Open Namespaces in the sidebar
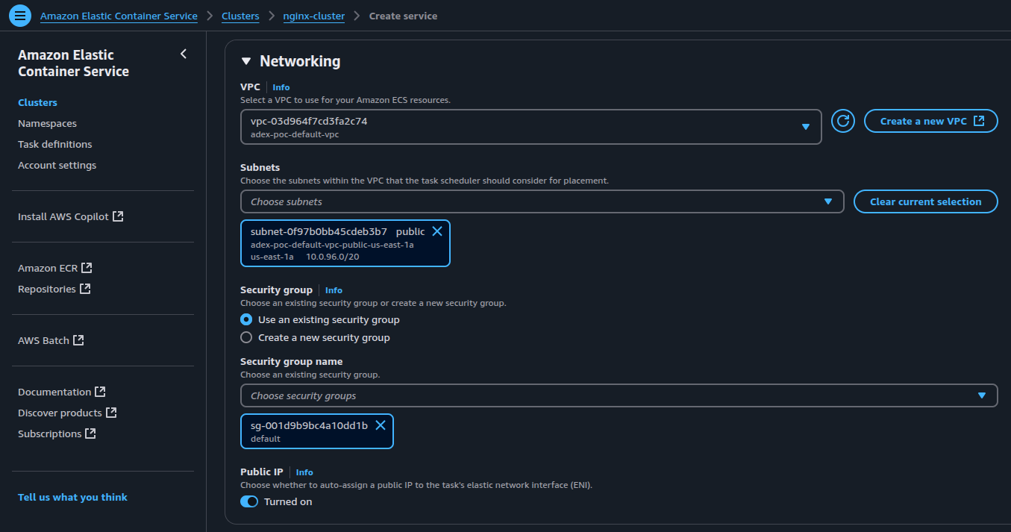Screen dimensions: 1011x532 pos(47,123)
